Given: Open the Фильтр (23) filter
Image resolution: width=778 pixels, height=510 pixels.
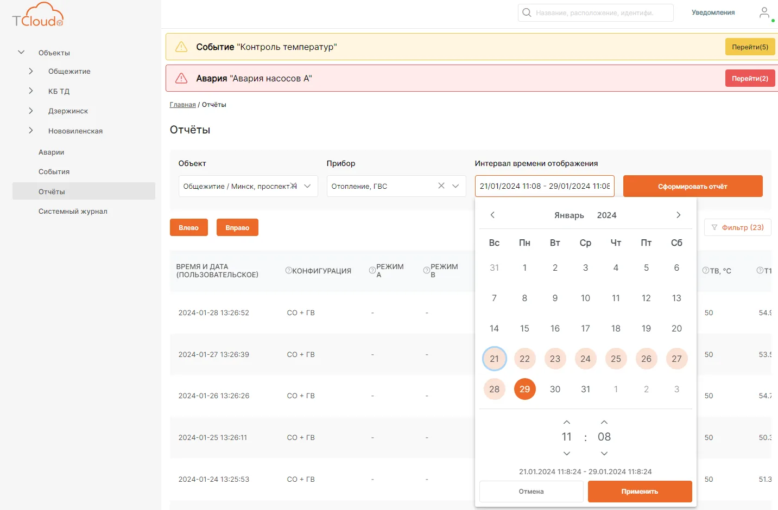Looking at the screenshot, I should point(737,227).
